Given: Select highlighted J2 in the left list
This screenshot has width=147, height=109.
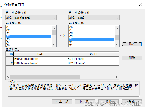Looking at the screenshot, I should pyautogui.click(x=28, y=36).
